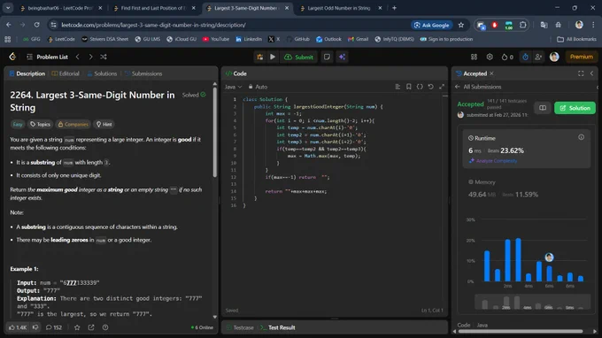Screen dimensions: 602x338
Task: Reload the page
Action: [x=36, y=25]
